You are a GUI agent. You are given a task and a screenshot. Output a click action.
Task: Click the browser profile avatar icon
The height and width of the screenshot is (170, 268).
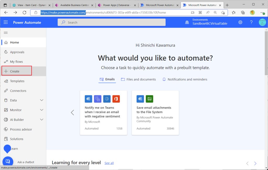pyautogui.click(x=252, y=13)
